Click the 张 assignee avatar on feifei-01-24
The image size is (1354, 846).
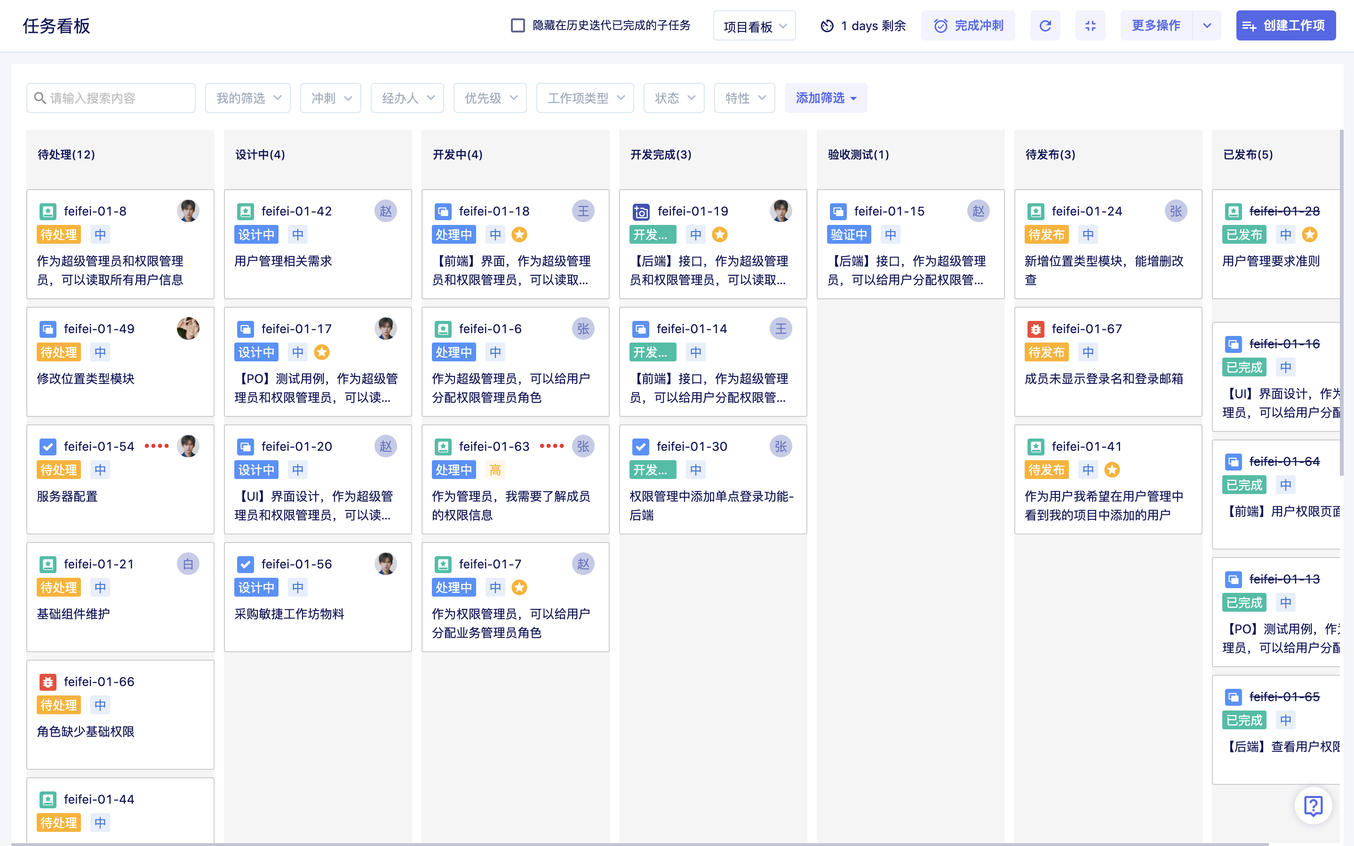pyautogui.click(x=1176, y=212)
